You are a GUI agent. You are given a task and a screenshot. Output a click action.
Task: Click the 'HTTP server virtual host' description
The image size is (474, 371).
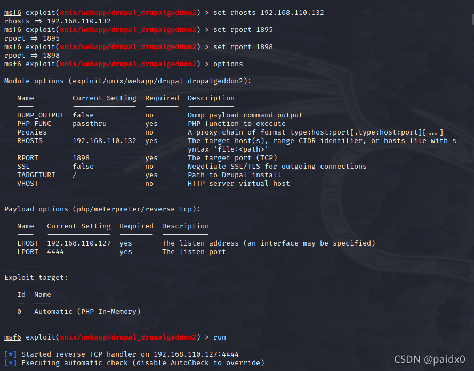pyautogui.click(x=238, y=184)
